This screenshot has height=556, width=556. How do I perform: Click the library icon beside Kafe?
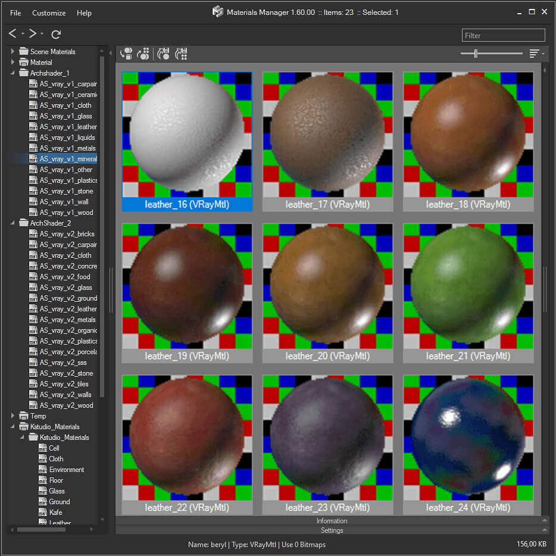pos(43,512)
